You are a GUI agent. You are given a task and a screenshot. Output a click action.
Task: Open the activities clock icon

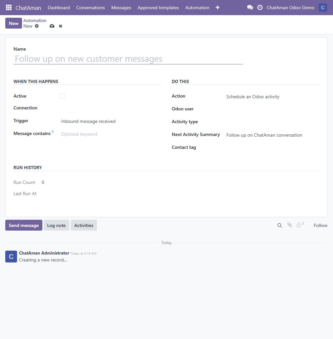click(x=260, y=8)
